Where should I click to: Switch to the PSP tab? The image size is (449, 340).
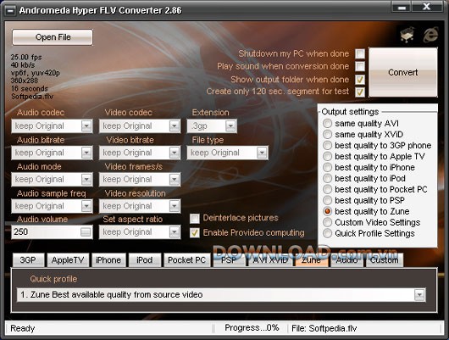tap(229, 260)
